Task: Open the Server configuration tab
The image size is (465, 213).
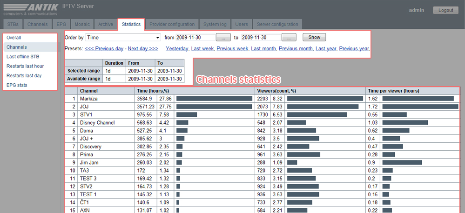Action: pyautogui.click(x=277, y=24)
